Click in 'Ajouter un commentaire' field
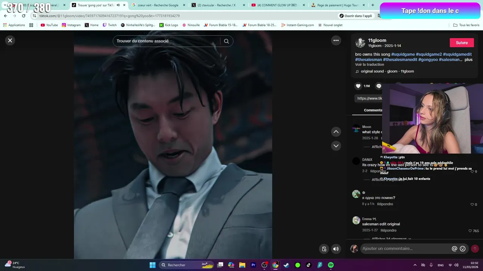Image resolution: width=483 pixels, height=271 pixels. pos(406,248)
